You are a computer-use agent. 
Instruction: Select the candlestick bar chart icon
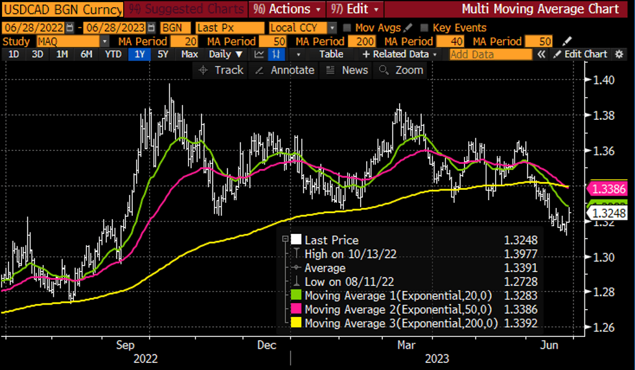(277, 54)
